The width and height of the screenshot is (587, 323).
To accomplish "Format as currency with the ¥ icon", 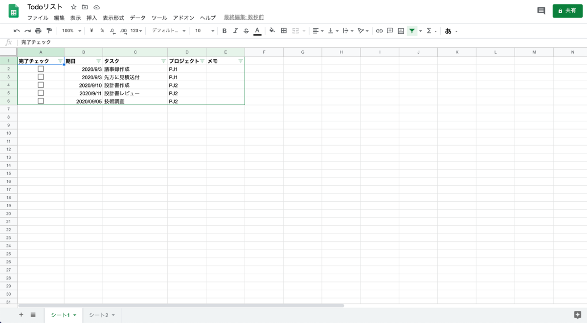I will click(x=91, y=31).
